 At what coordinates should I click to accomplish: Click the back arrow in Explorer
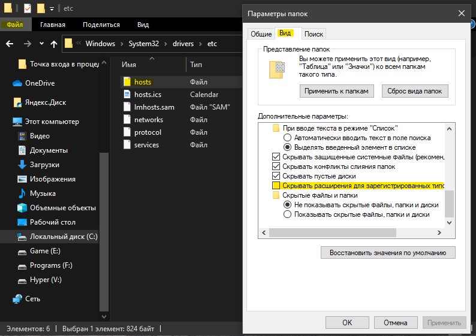coord(10,44)
